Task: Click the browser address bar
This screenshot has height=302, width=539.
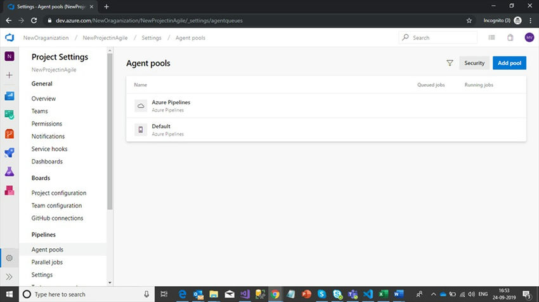Action: (254, 21)
